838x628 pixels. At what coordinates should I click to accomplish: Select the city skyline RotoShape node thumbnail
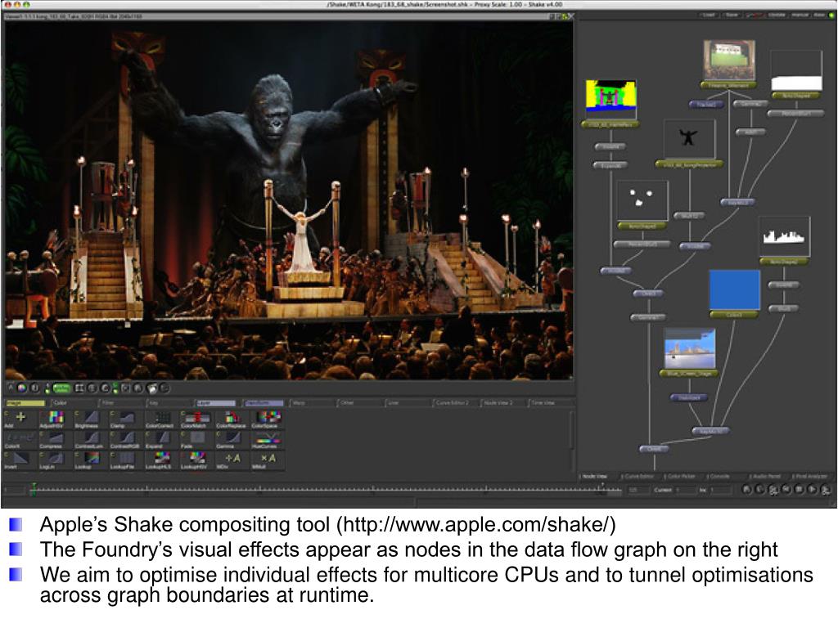[x=784, y=236]
